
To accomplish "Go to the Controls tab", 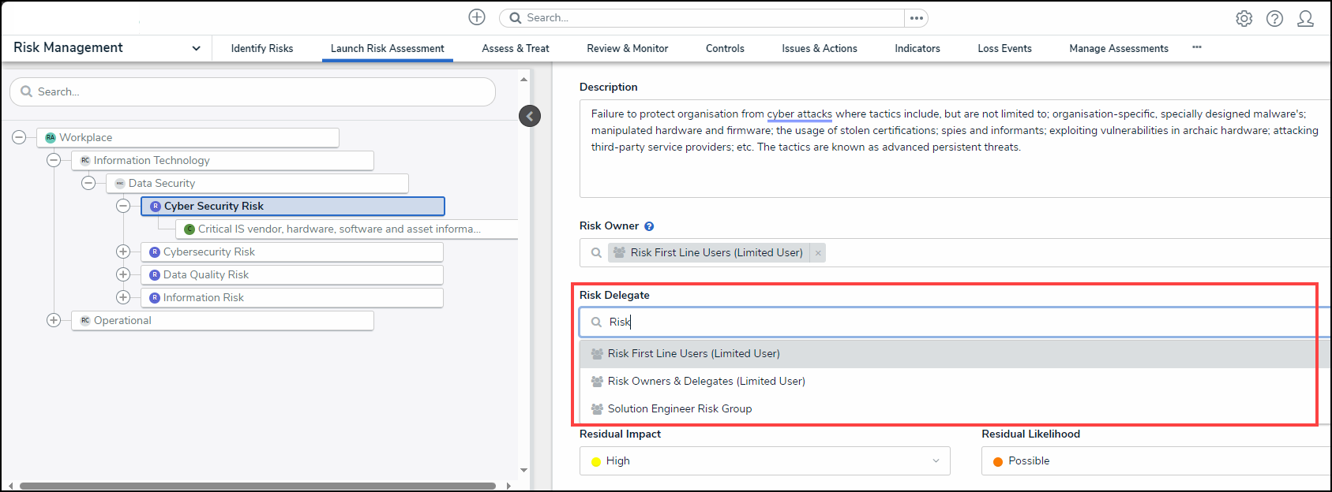I will coord(724,48).
